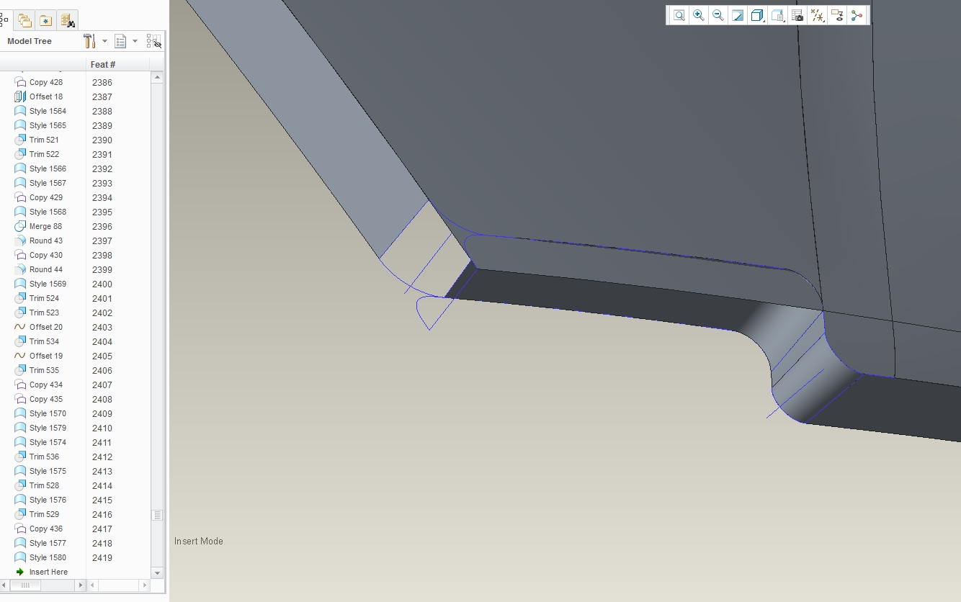Select Style 1564 in the tree
Image resolution: width=961 pixels, height=602 pixels.
coord(48,111)
